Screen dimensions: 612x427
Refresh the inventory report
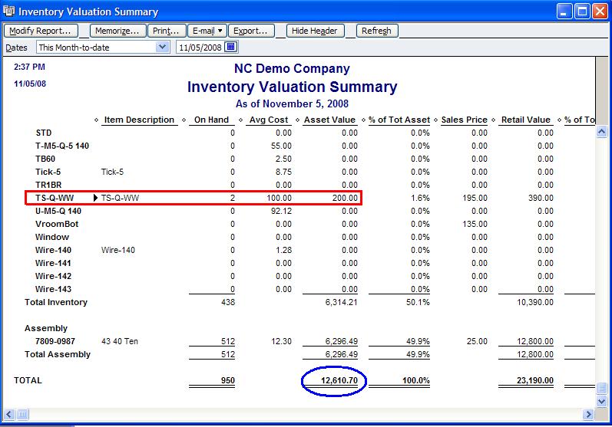(376, 31)
